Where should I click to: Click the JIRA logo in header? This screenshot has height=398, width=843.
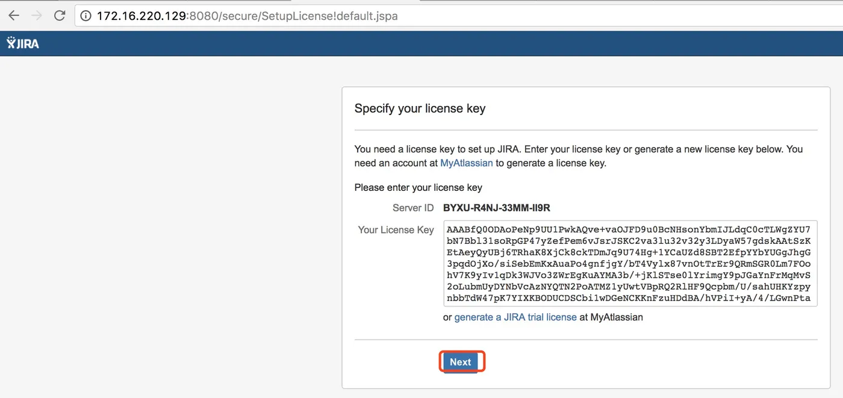point(23,43)
